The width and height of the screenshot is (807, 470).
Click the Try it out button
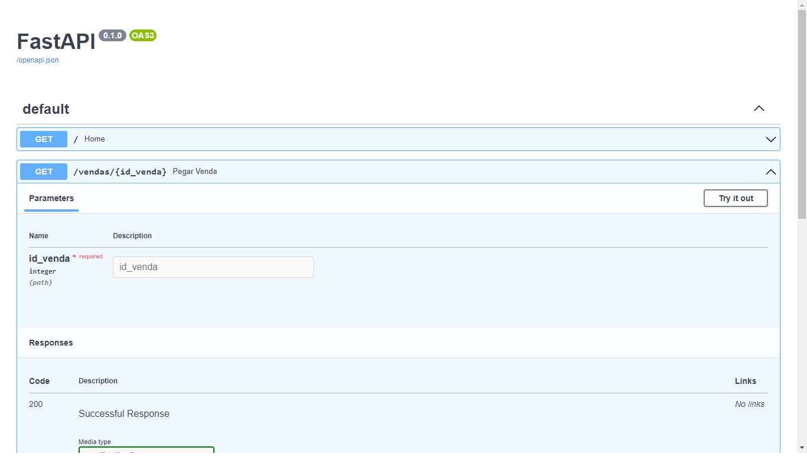click(736, 198)
